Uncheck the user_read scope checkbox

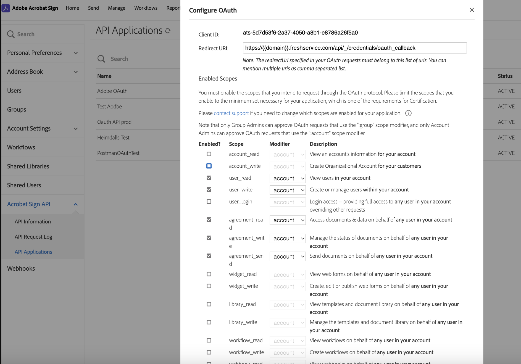tap(209, 178)
